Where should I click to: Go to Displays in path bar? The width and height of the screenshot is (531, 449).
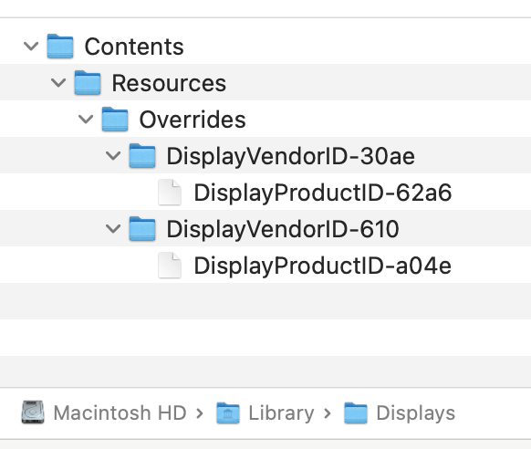click(x=416, y=413)
